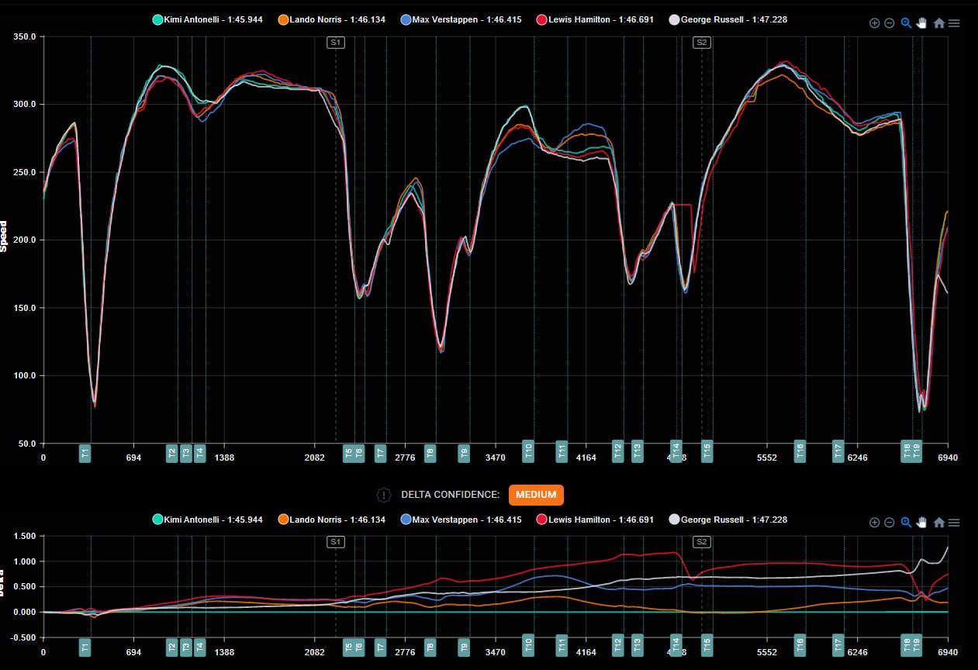Click 6940 distance label on delta chart
Screen dimensions: 978x670
948,653
